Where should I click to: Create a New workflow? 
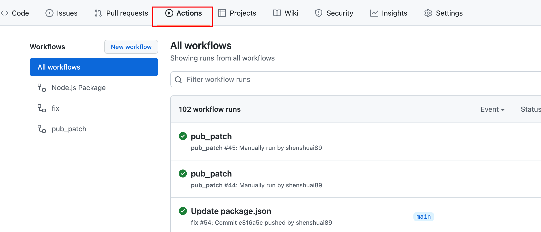tap(131, 47)
